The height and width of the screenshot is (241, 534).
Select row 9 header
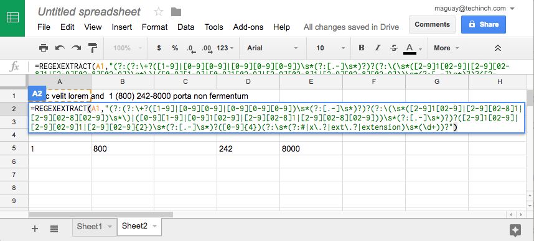(14, 201)
